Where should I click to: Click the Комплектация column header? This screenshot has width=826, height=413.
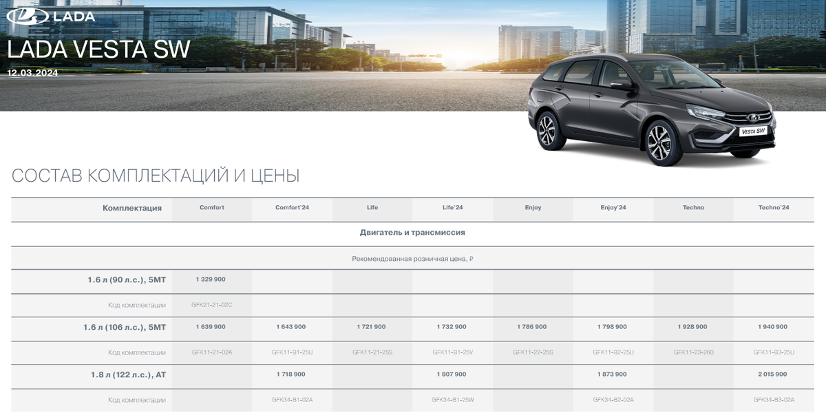coord(132,208)
